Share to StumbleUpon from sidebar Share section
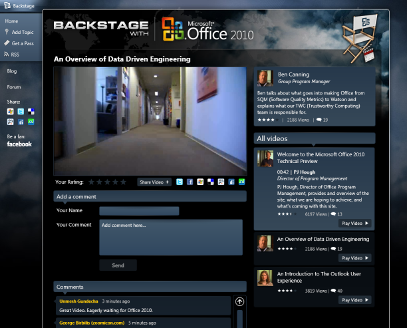Image resolution: width=407 pixels, height=328 pixels. (31, 122)
